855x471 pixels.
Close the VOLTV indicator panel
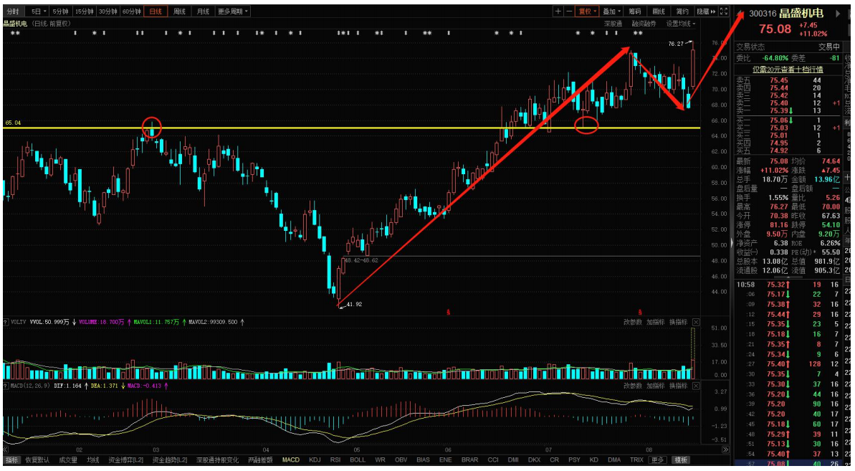coord(696,322)
